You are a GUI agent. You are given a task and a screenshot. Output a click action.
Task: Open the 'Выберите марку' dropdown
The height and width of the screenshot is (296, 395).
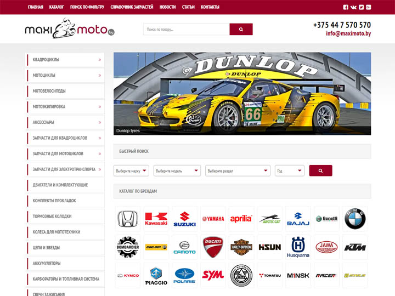click(131, 170)
